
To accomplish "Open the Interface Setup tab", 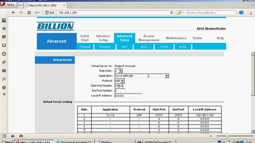I will [103, 38].
